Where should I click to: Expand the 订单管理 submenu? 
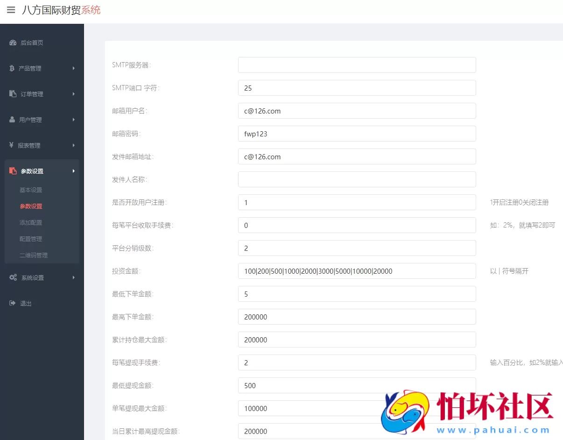[74, 94]
